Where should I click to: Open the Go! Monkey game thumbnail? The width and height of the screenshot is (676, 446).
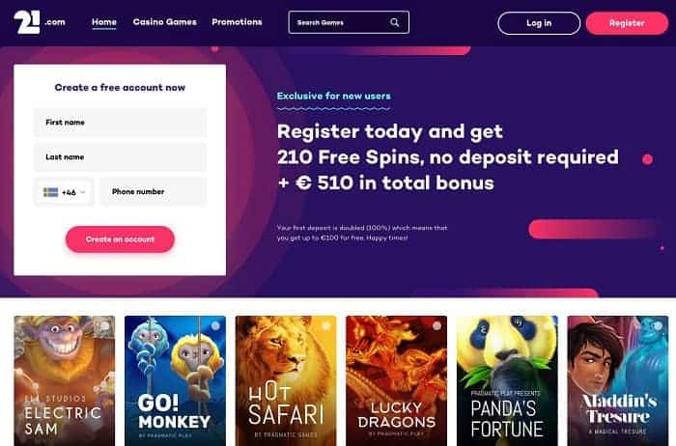click(x=175, y=381)
